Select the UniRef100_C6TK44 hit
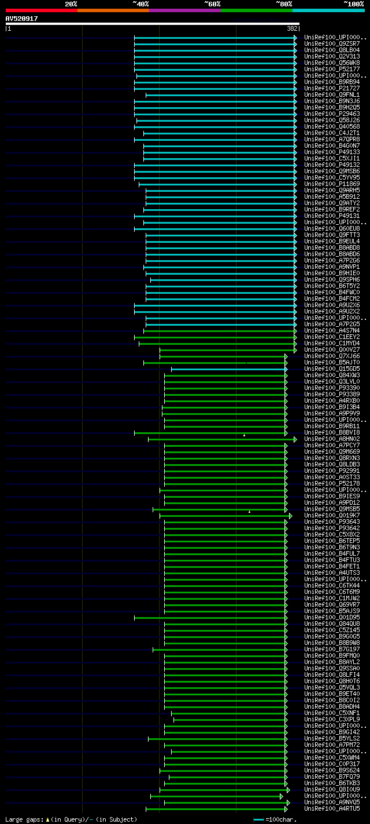The image size is (370, 824). [x=332, y=586]
